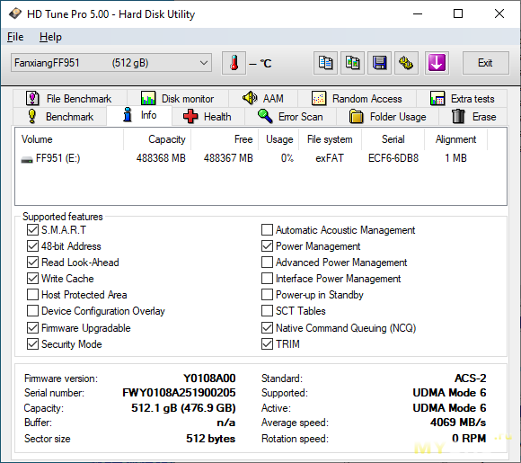Click the Usage column header
This screenshot has height=463, width=521.
tap(278, 139)
